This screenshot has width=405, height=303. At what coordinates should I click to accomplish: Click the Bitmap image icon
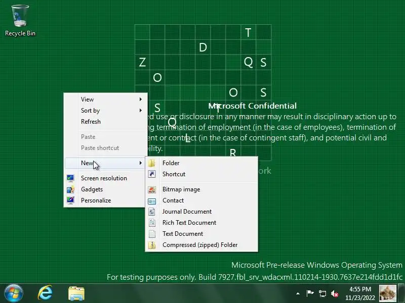[151, 189]
